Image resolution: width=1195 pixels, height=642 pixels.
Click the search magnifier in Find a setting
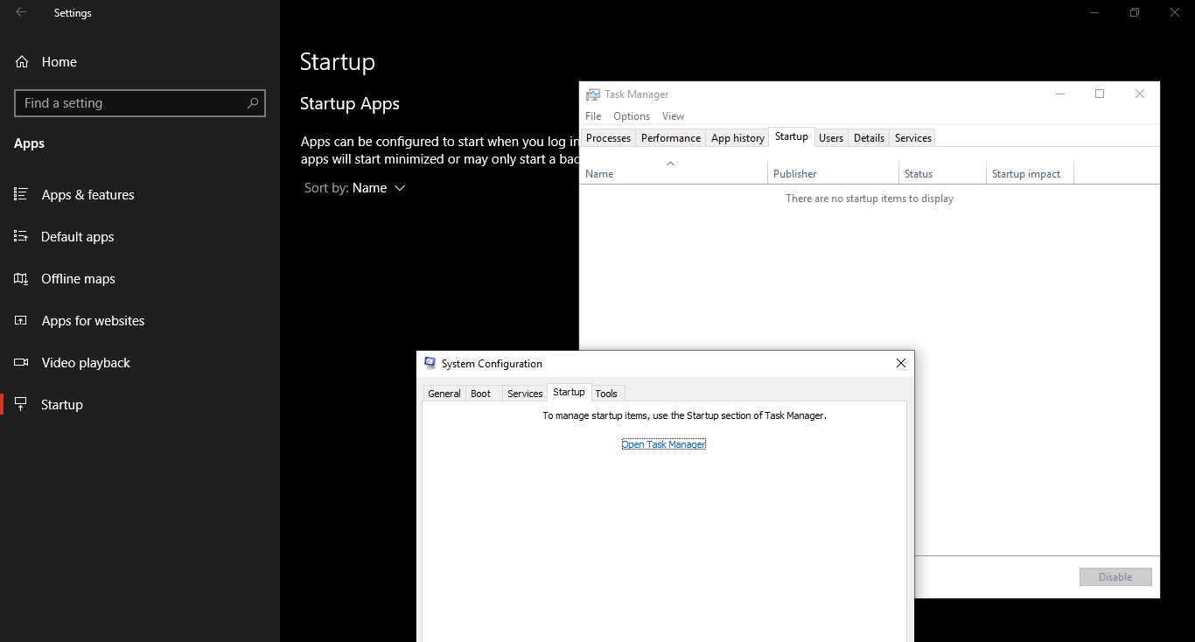254,102
